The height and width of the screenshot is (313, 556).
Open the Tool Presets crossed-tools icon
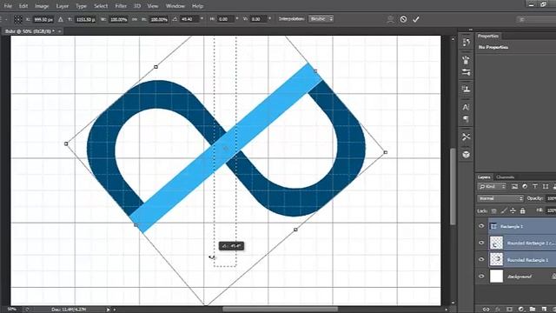point(466,137)
